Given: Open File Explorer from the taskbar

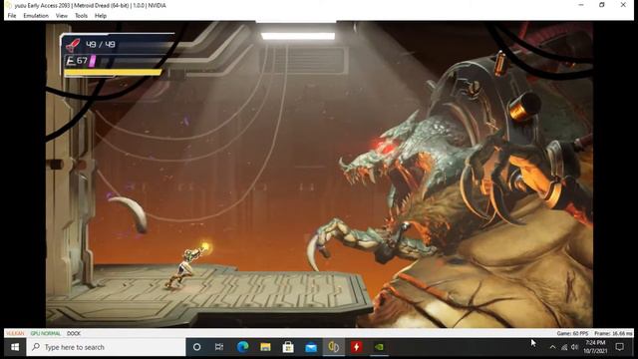Looking at the screenshot, I should point(265,347).
